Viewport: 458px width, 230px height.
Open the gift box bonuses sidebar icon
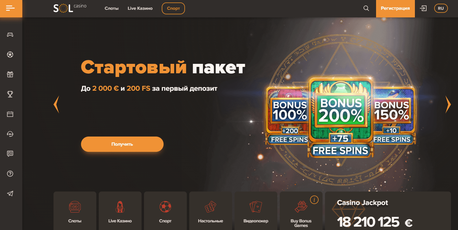coord(10,75)
